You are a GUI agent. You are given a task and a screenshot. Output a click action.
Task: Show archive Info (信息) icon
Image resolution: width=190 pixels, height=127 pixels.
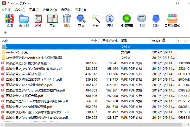(110, 19)
